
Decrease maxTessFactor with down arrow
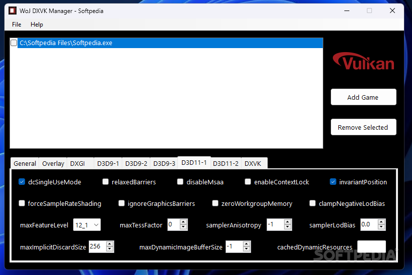point(183,227)
